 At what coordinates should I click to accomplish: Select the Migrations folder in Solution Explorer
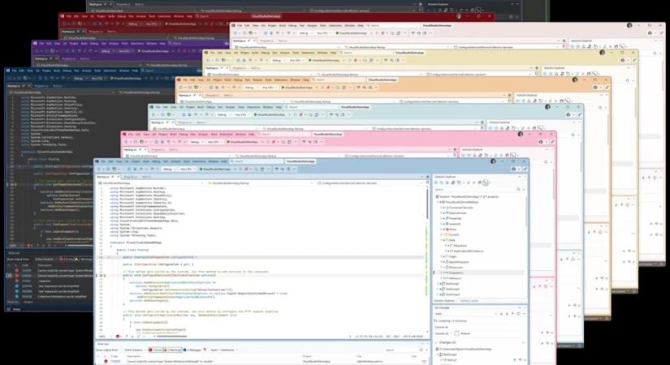460,246
